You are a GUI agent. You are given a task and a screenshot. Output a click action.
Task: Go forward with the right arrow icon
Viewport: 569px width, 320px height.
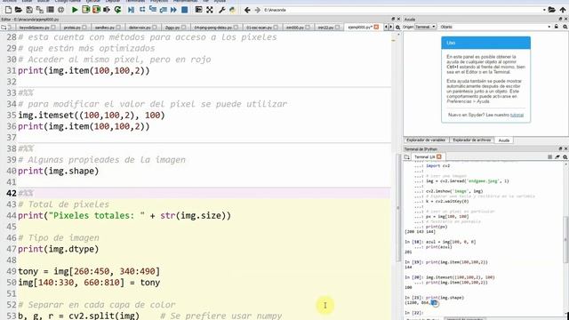258,10
